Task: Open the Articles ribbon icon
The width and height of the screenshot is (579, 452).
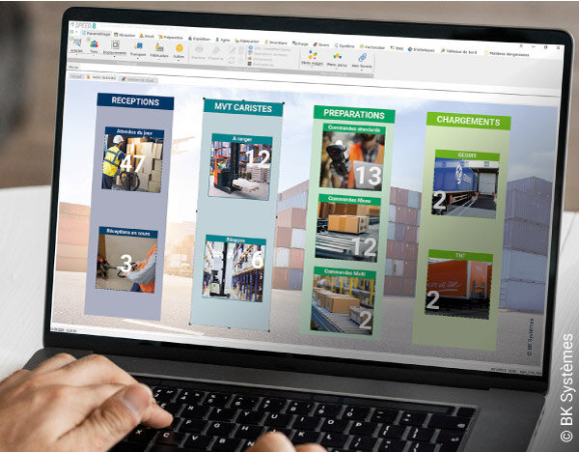Action: click(x=76, y=44)
